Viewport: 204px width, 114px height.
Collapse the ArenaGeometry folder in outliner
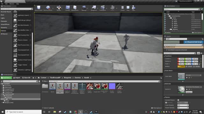(168, 16)
